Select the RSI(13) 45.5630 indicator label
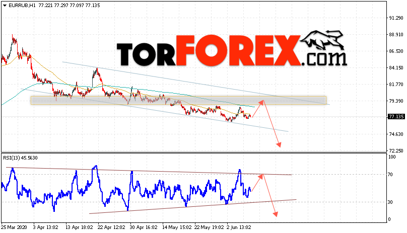This screenshot has width=407, height=233. [20, 158]
